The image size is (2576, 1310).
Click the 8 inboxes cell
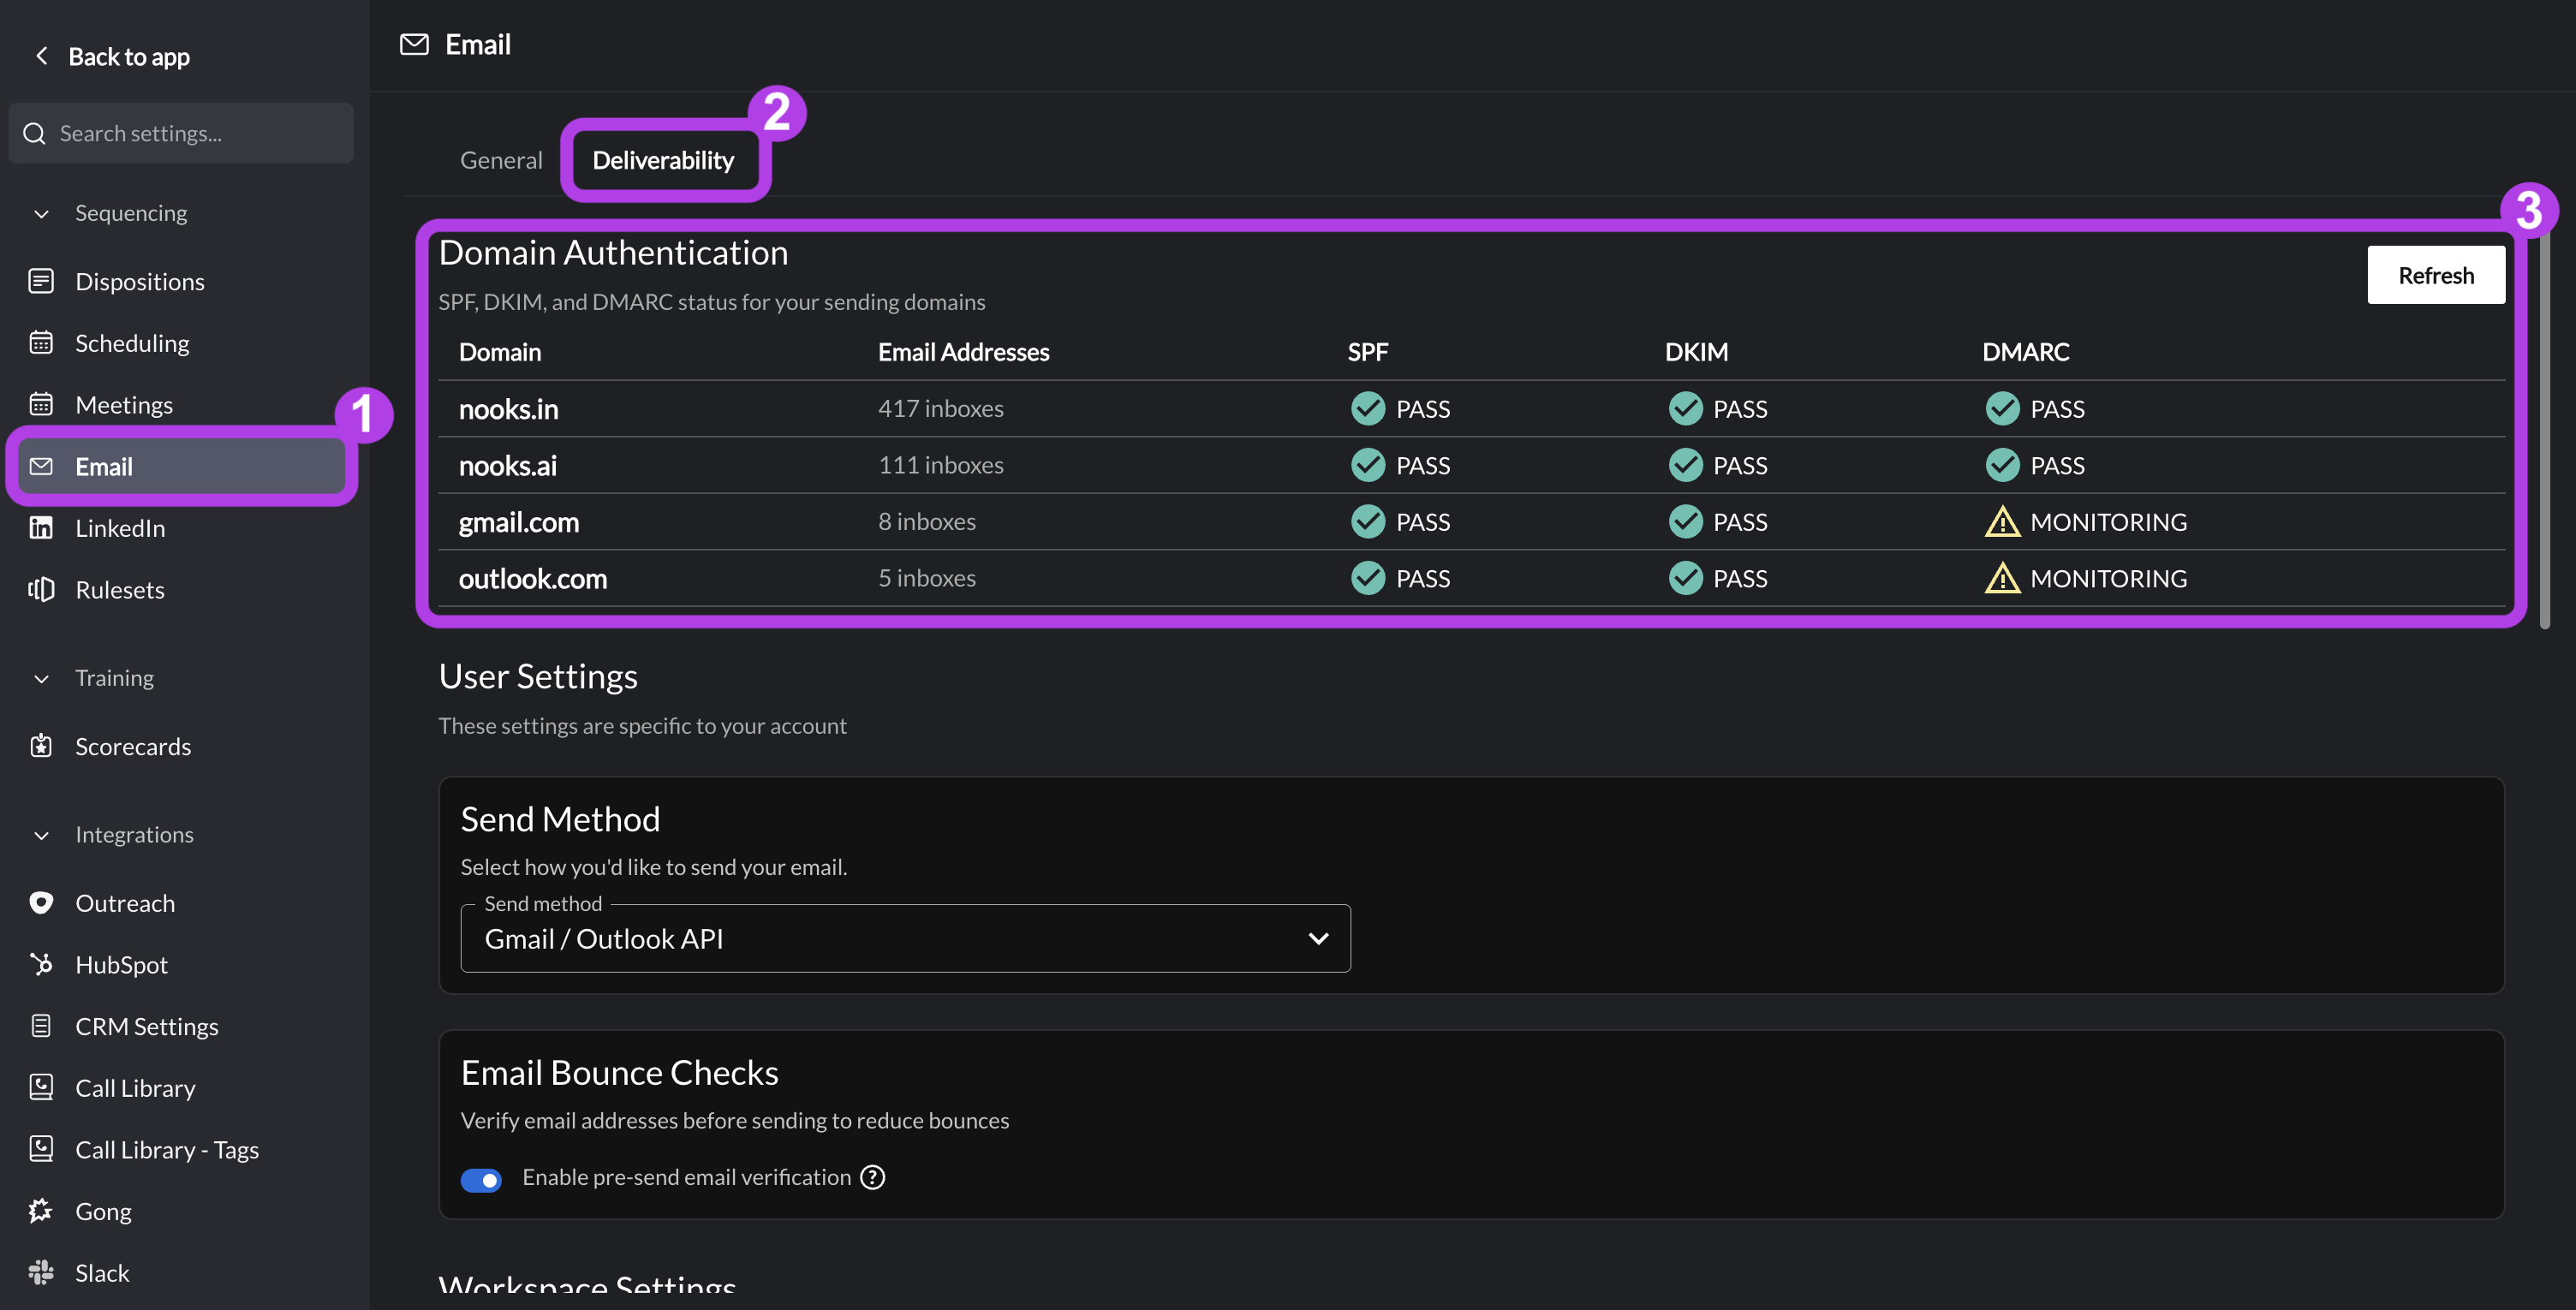(x=927, y=521)
